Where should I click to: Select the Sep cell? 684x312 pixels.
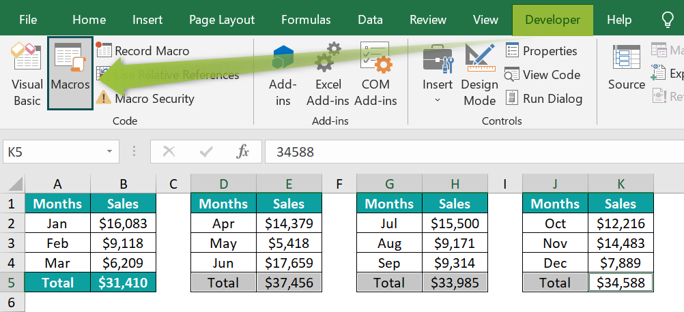tap(389, 263)
